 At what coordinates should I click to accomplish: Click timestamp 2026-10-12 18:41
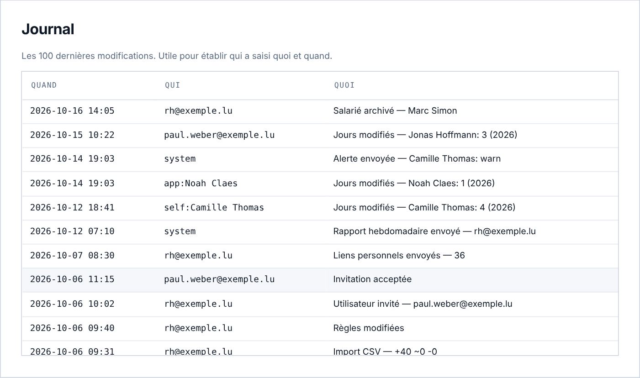(x=72, y=208)
